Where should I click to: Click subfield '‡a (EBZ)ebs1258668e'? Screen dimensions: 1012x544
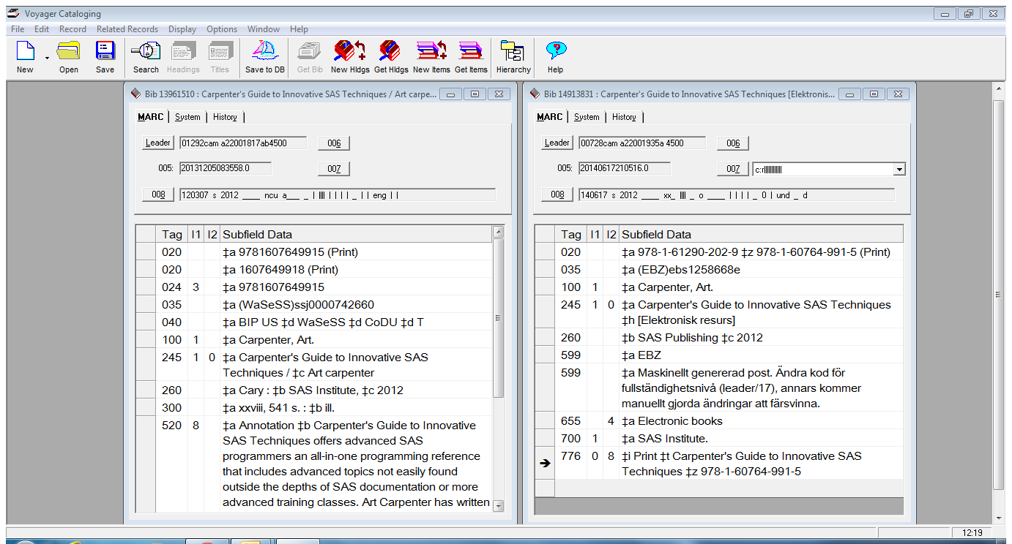point(681,270)
